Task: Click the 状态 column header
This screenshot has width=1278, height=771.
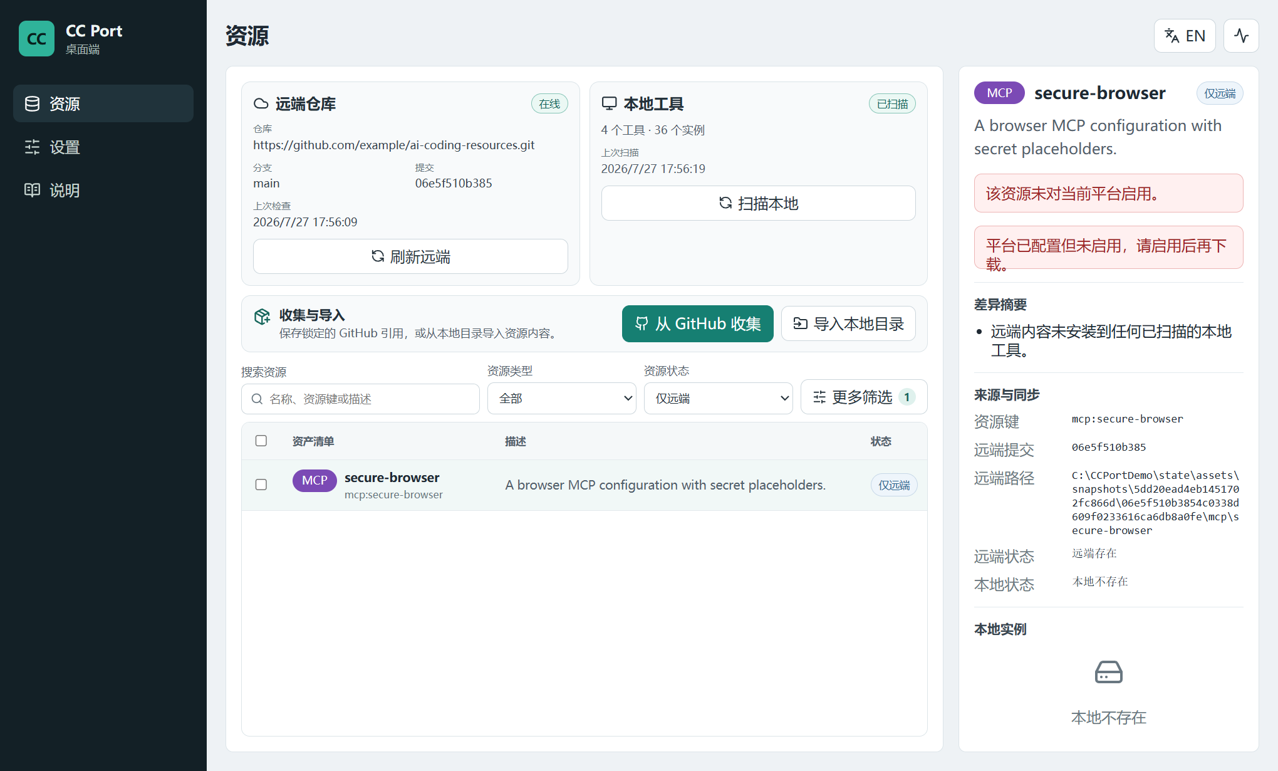Action: pyautogui.click(x=881, y=441)
